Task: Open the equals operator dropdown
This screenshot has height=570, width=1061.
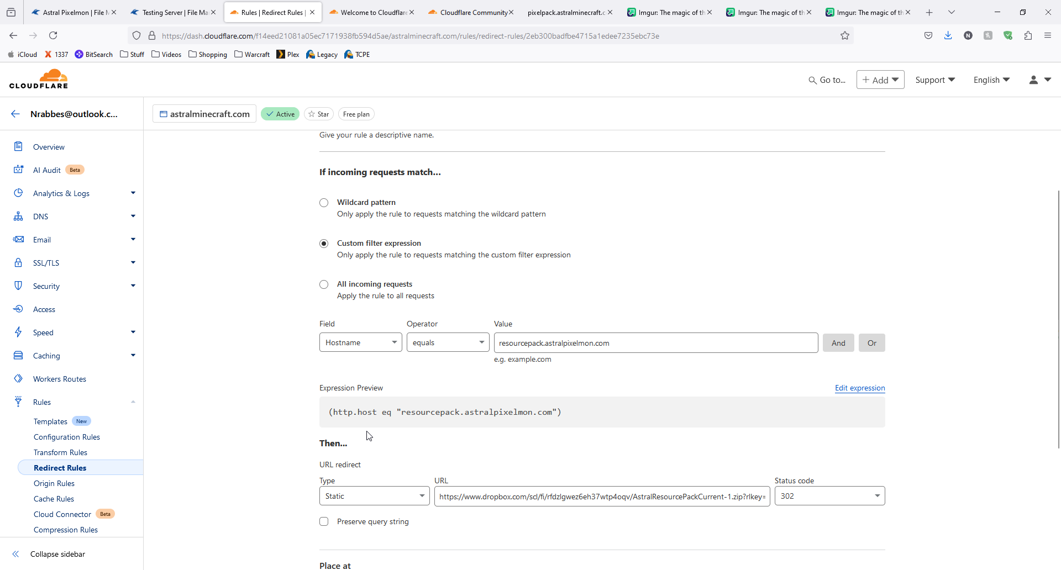Action: (448, 342)
